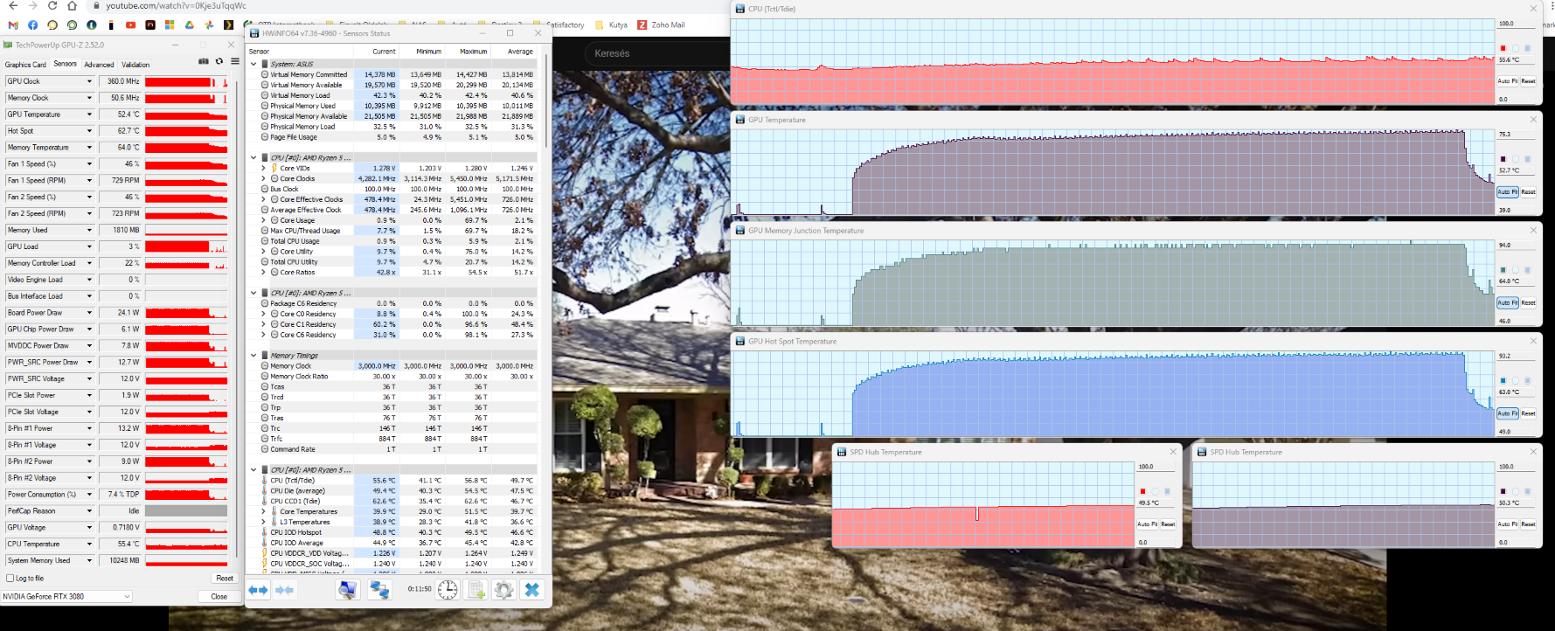This screenshot has width=1555, height=631.
Task: Click the GPU-Z refresh icon
Action: coord(219,62)
